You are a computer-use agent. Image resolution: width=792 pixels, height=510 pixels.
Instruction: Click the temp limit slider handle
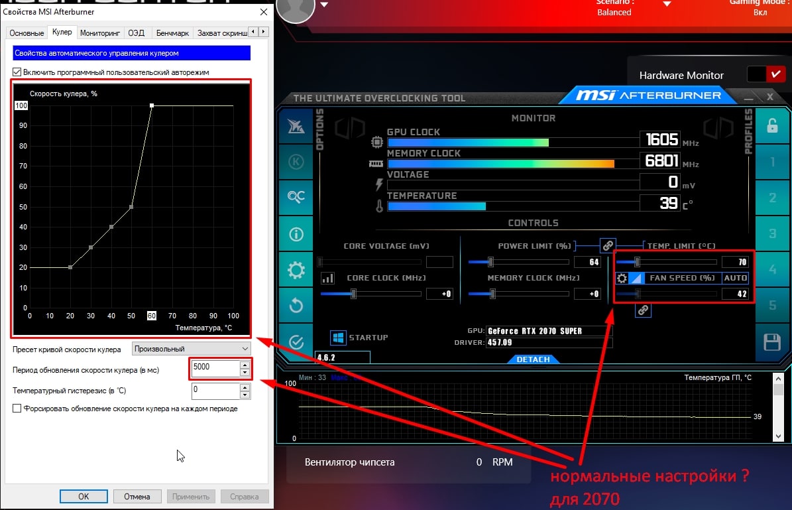click(x=637, y=261)
